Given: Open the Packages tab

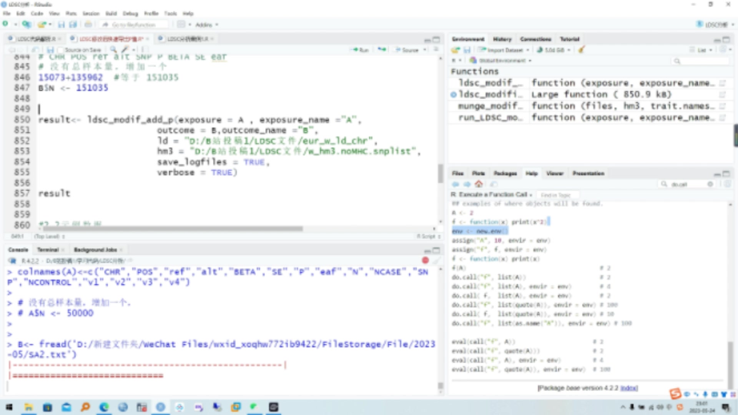Looking at the screenshot, I should 505,173.
